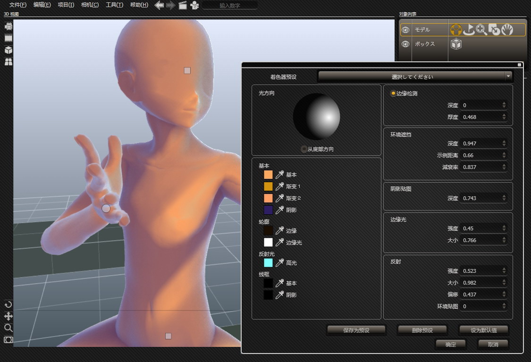This screenshot has height=362, width=531.
Task: Click the hand pose icon for モデル
Action: point(507,30)
